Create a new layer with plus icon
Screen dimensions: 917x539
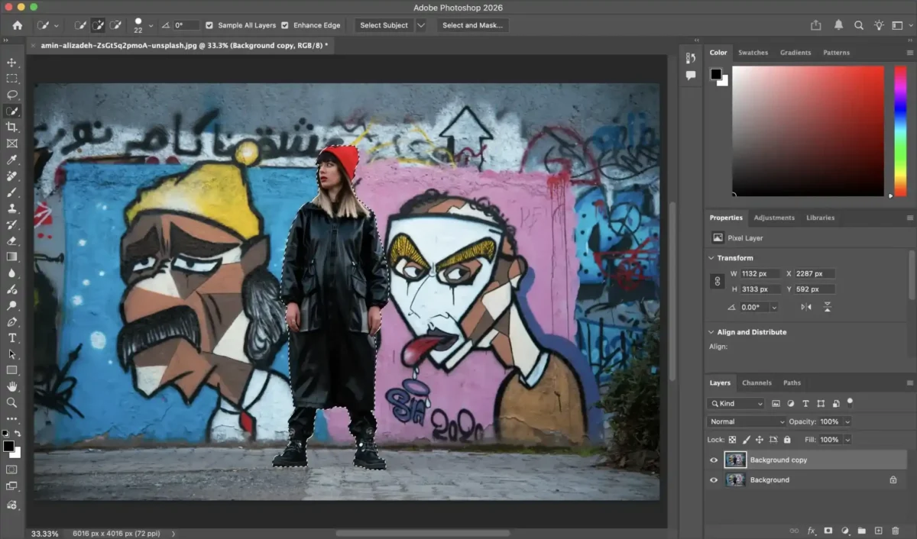pos(879,531)
